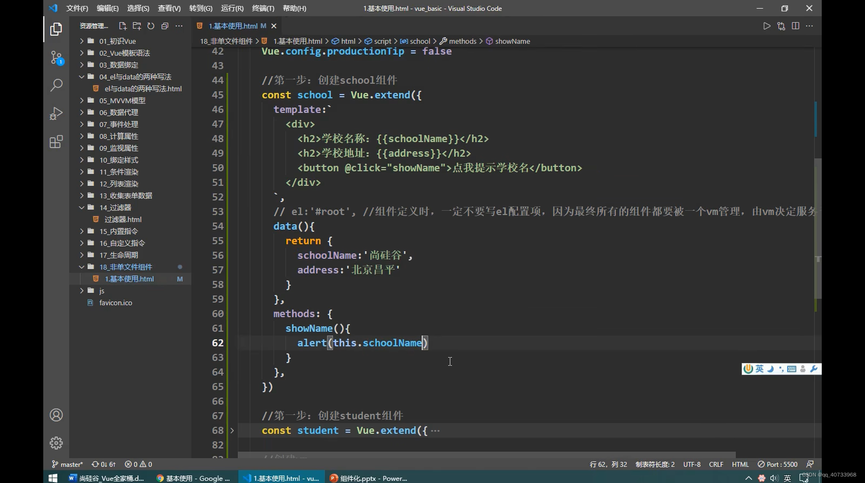
Task: Open Source Control view
Action: coord(56,57)
